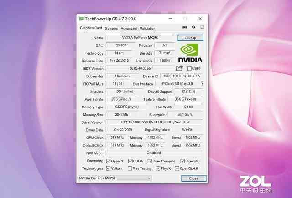Viewport: 292px width, 198px height.
Task: Click the Pixel Fillrate field 25.3 GPixel/s
Action: 121,99
